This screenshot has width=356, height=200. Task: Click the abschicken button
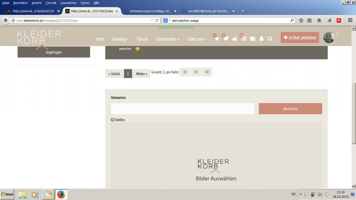pos(290,109)
